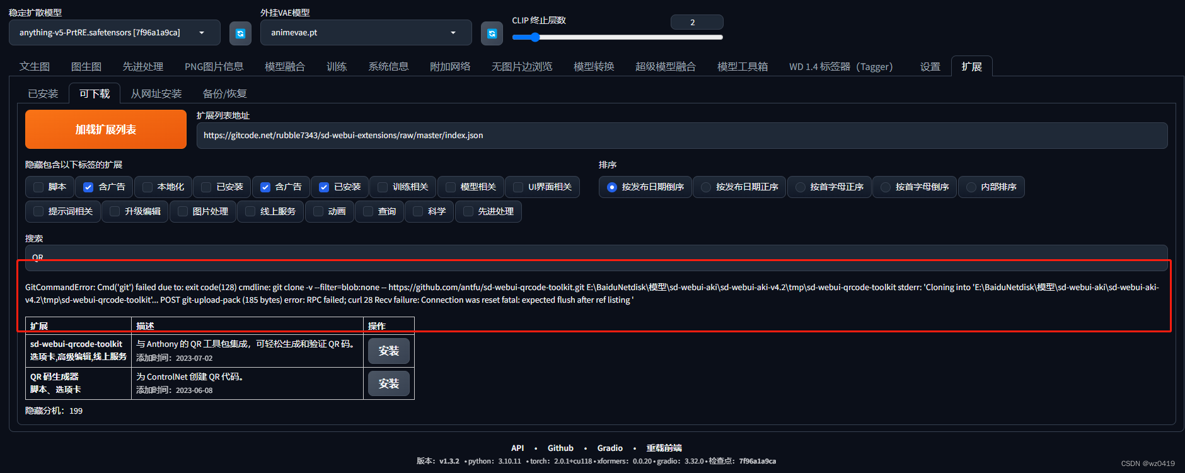Open the 备份/恢复 sub-tab

click(x=224, y=93)
